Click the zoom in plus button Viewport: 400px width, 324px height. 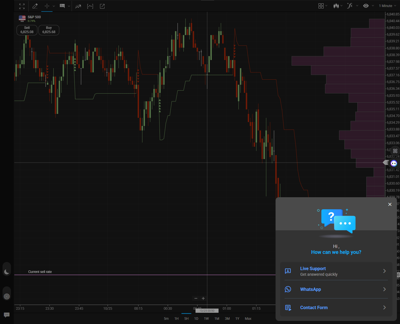click(x=203, y=298)
